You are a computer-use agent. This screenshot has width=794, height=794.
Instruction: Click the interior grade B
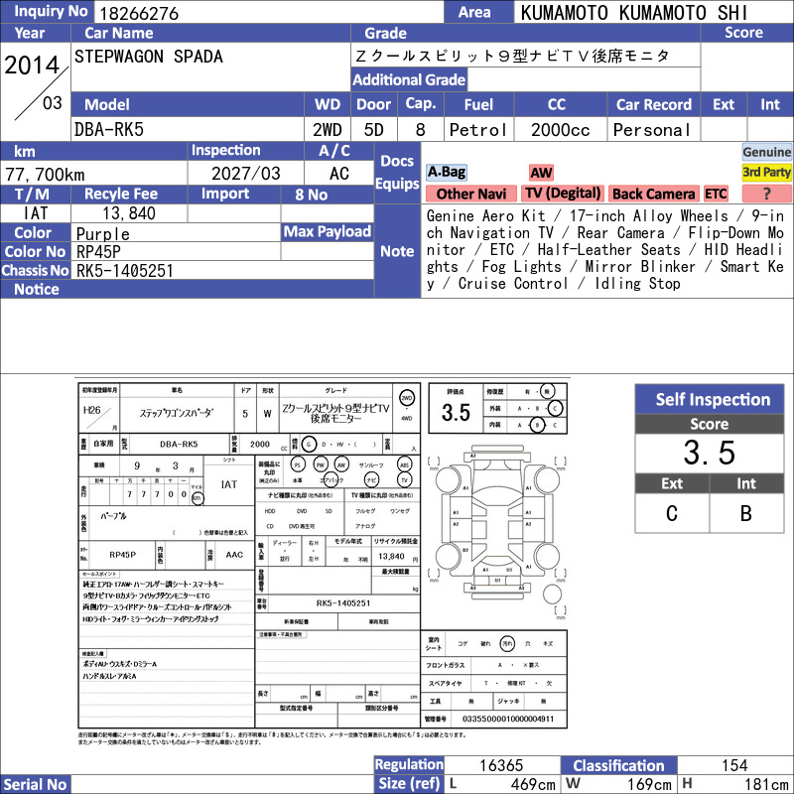click(746, 513)
